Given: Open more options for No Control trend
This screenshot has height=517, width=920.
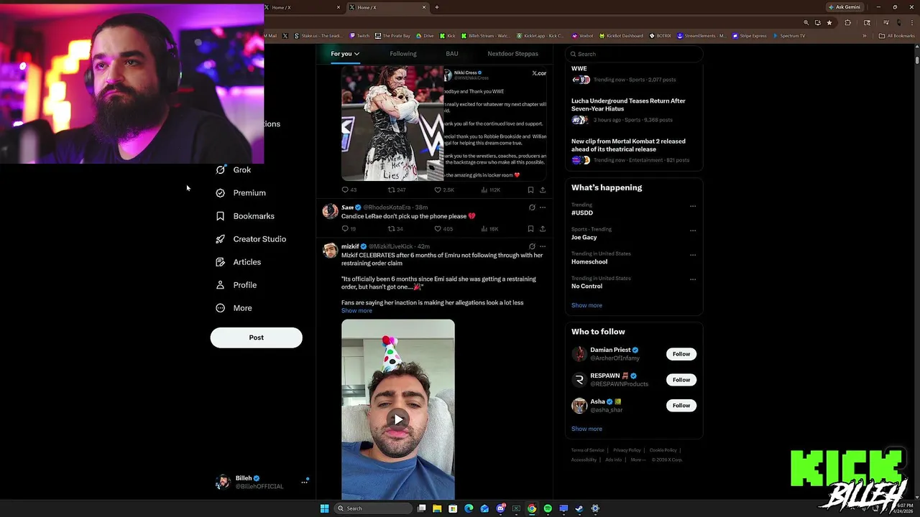Looking at the screenshot, I should pos(693,279).
